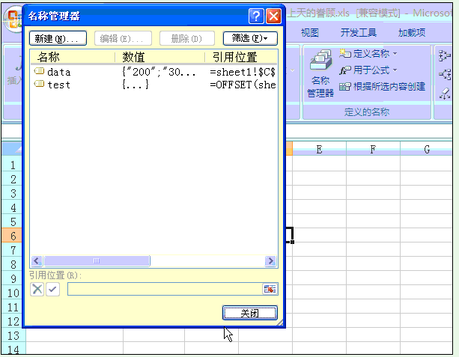Click the confirm checkmark icon beside reference box

(x=52, y=290)
